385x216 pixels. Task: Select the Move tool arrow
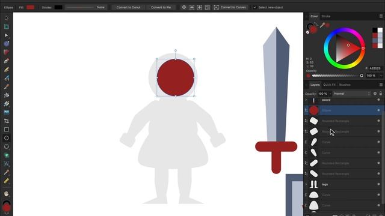[x=7, y=18]
